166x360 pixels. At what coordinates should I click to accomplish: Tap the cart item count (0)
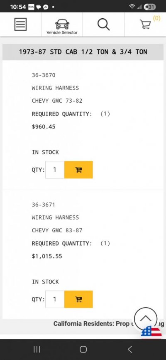click(157, 18)
